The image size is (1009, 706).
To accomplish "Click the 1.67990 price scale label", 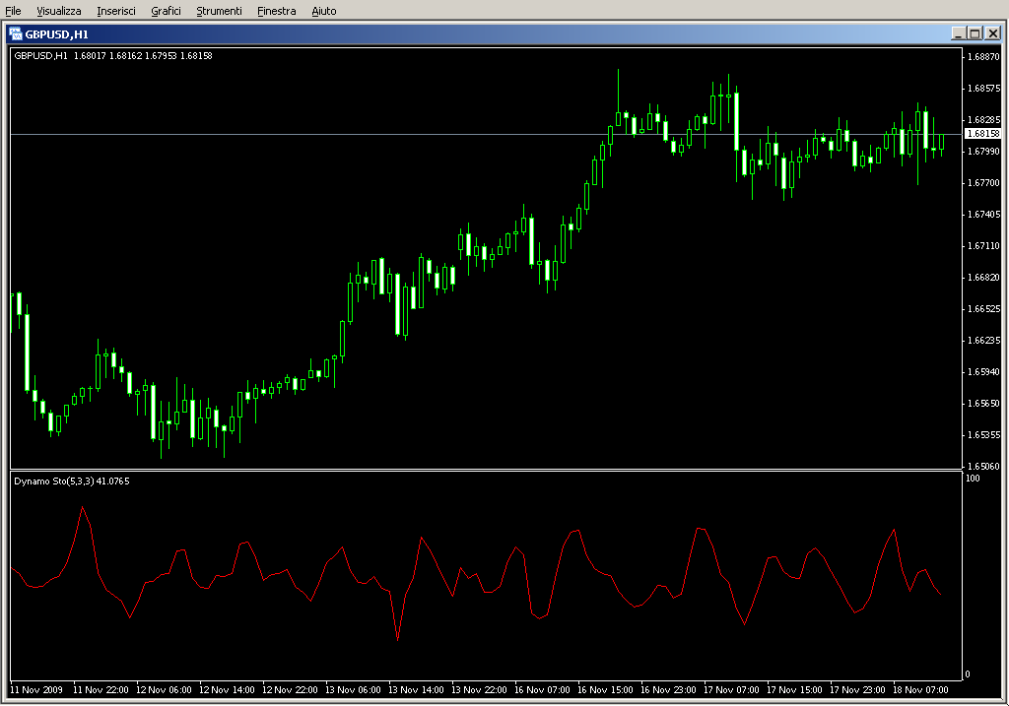I will click(x=983, y=151).
